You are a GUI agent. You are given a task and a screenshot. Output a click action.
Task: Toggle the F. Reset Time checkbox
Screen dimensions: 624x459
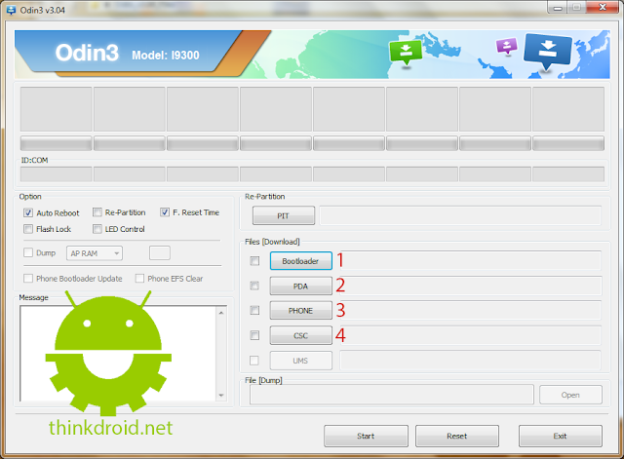(x=165, y=212)
